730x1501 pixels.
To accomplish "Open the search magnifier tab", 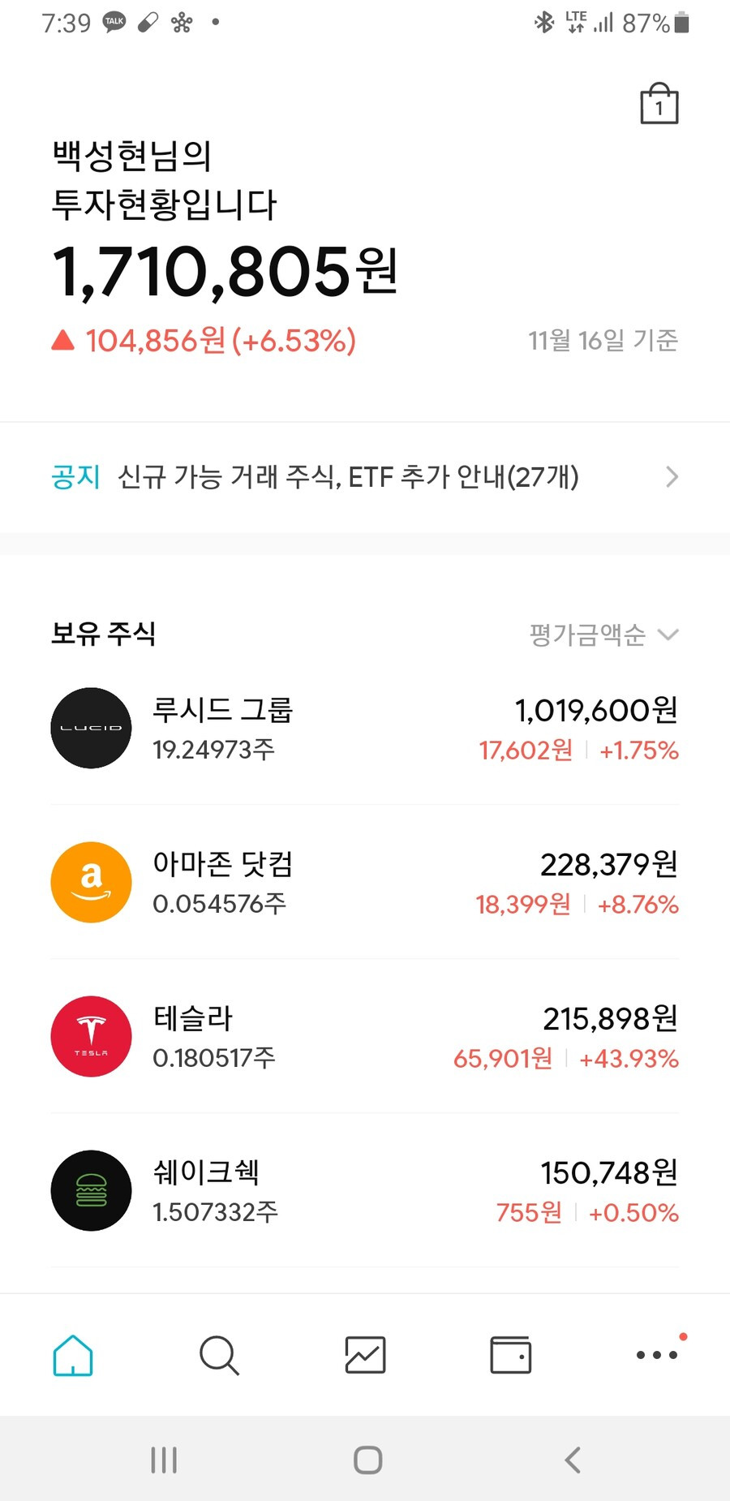I will (219, 1355).
